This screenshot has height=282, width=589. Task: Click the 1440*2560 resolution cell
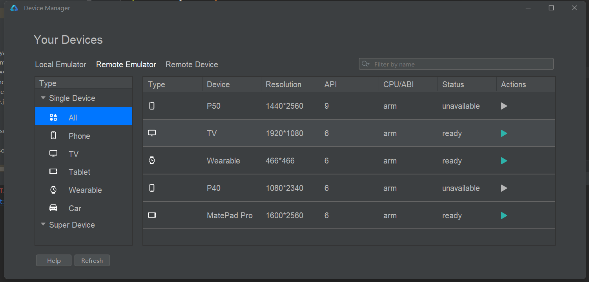point(284,106)
